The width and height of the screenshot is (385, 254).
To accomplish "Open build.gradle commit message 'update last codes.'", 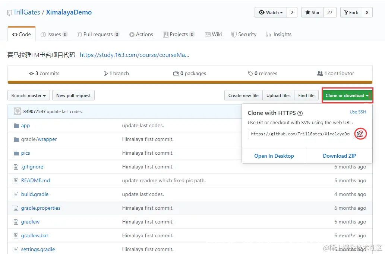I will click(x=143, y=194).
